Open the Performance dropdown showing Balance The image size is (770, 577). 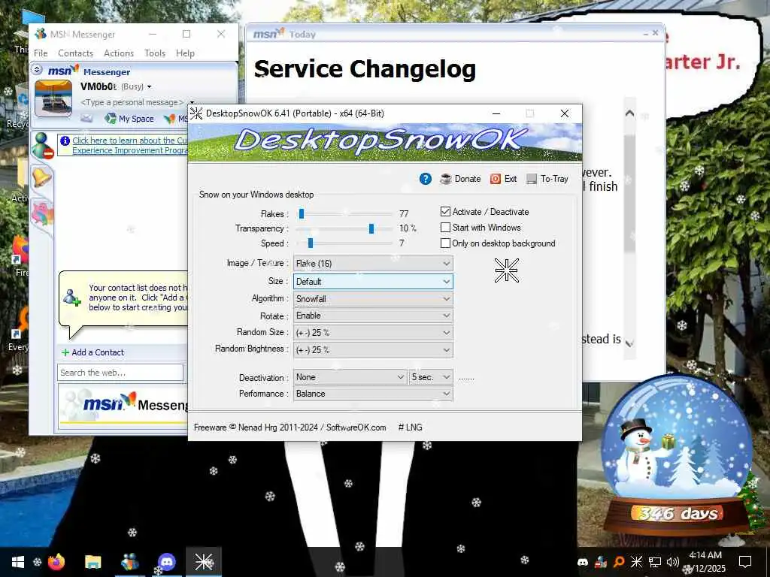(x=373, y=394)
